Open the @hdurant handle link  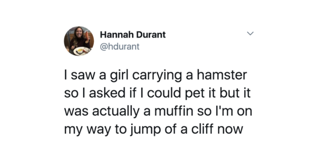click(x=119, y=47)
